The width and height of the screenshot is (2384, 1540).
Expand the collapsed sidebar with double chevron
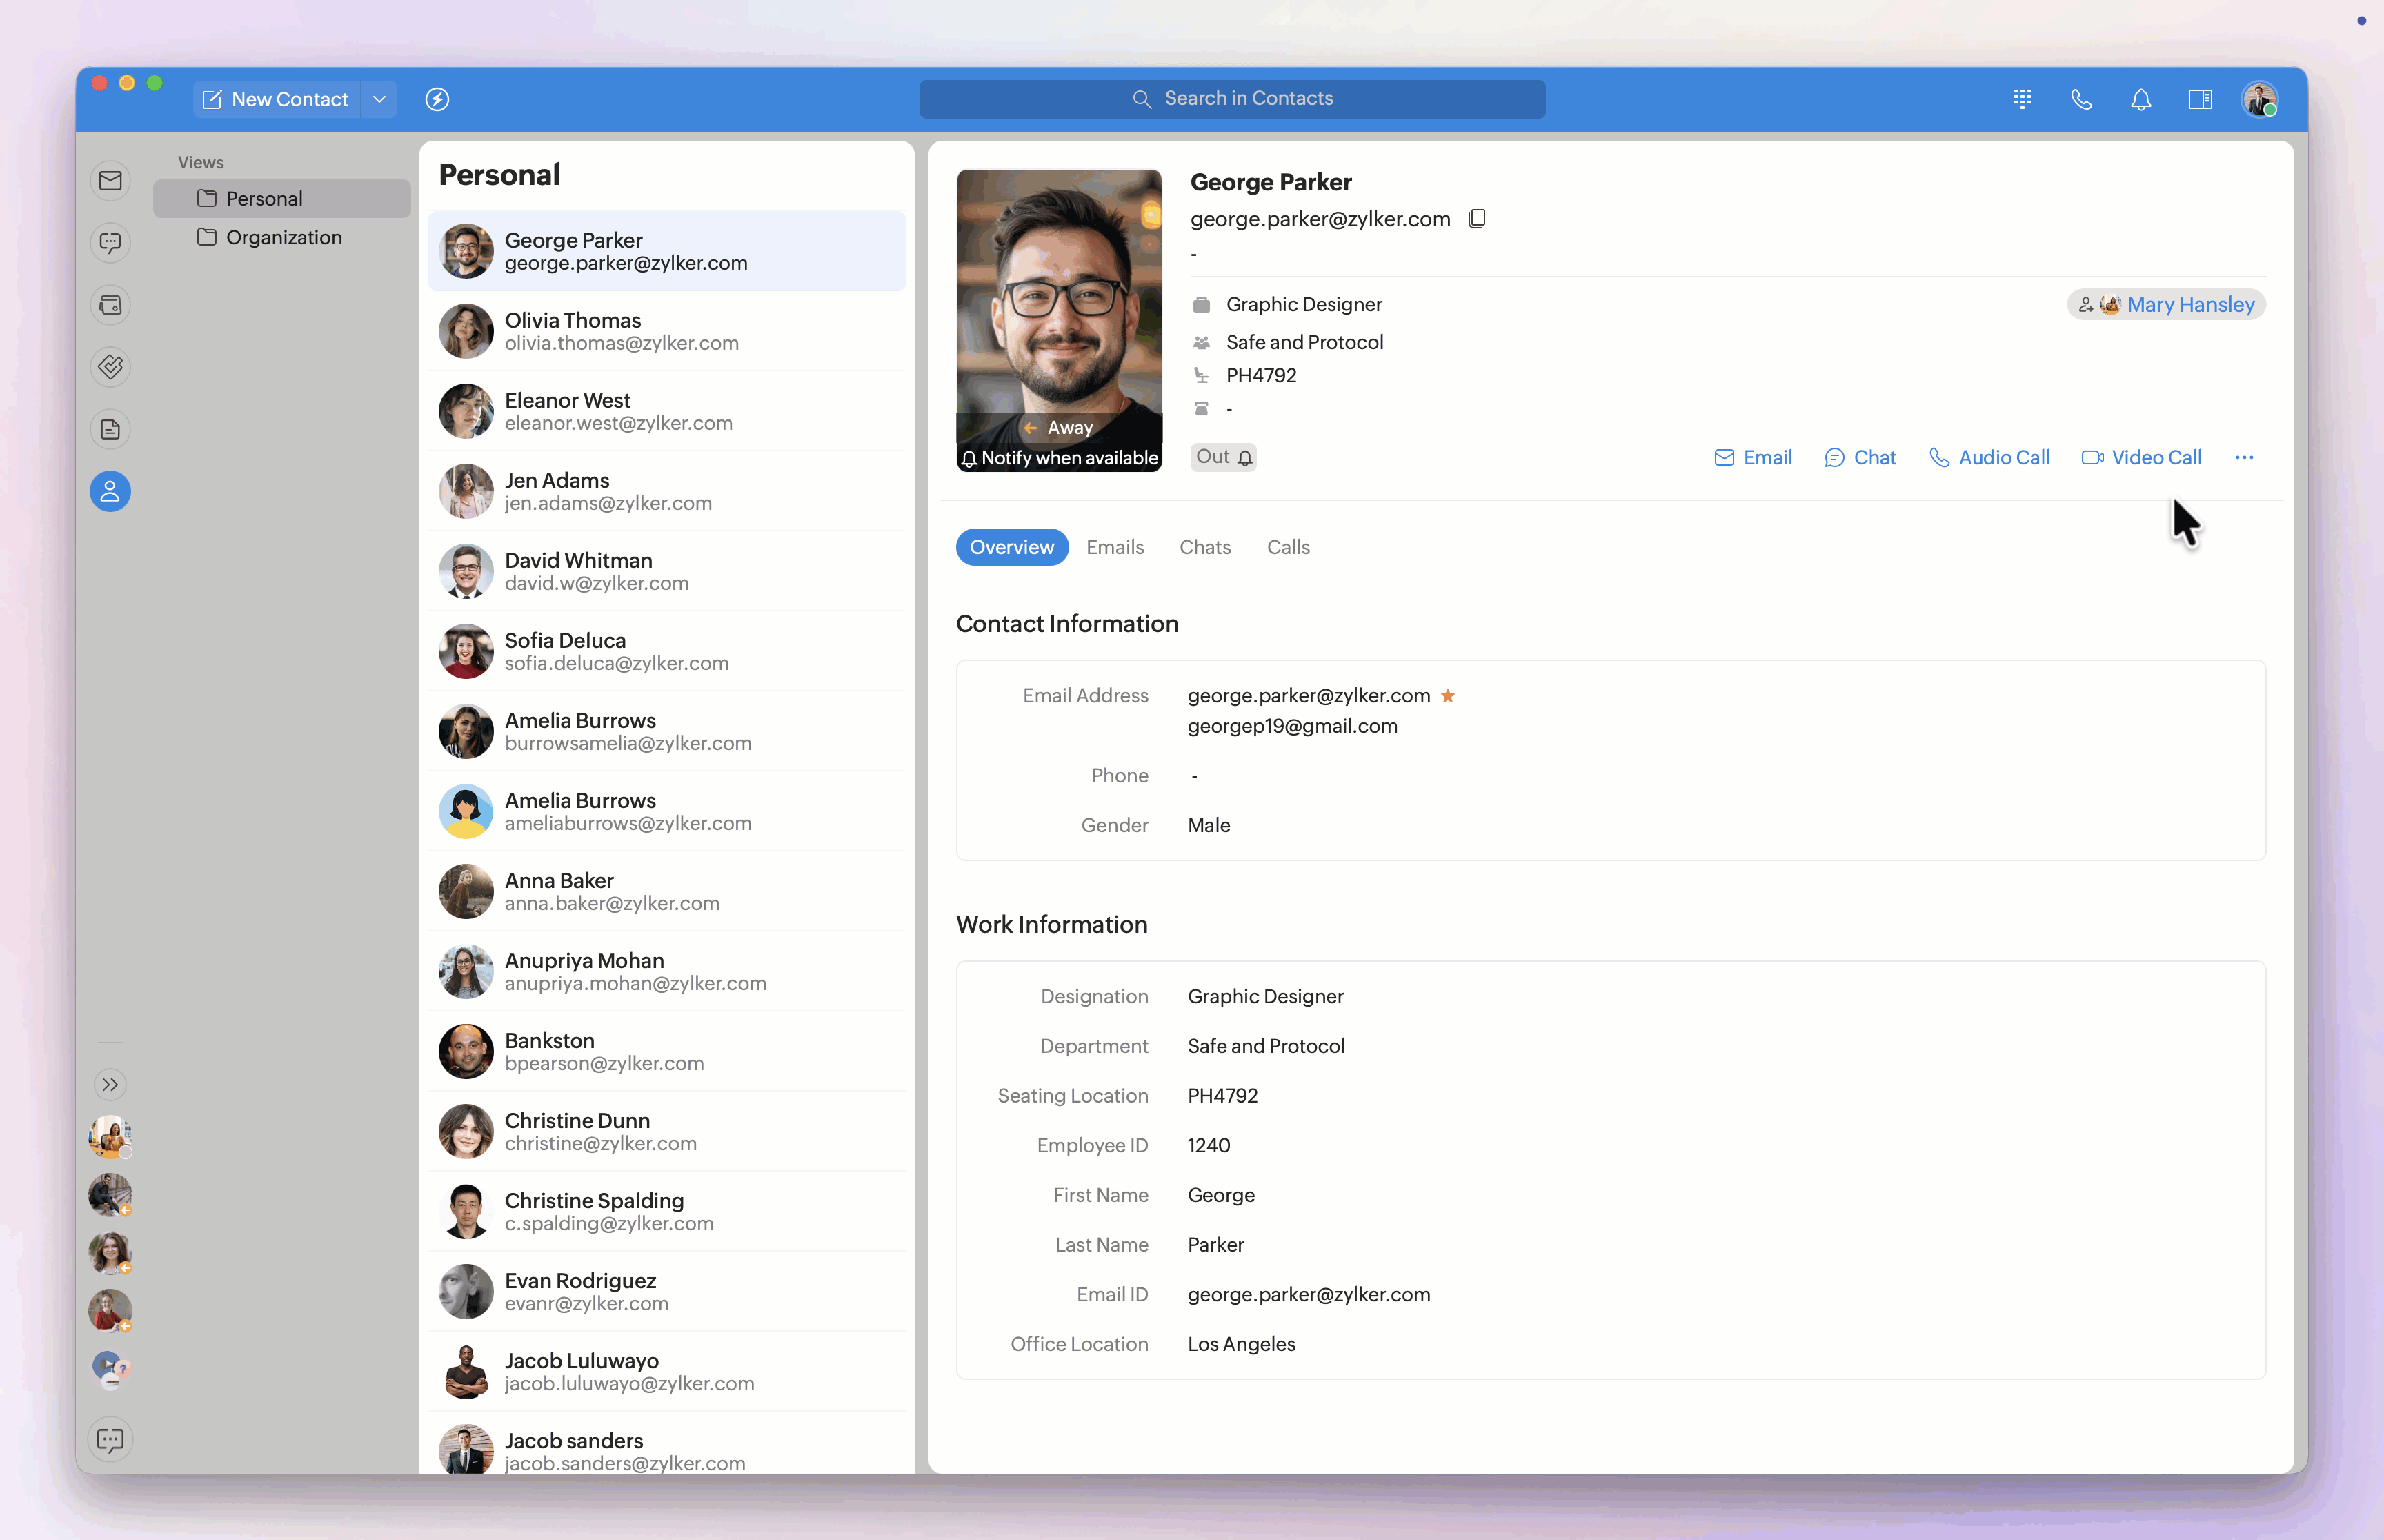[x=110, y=1084]
